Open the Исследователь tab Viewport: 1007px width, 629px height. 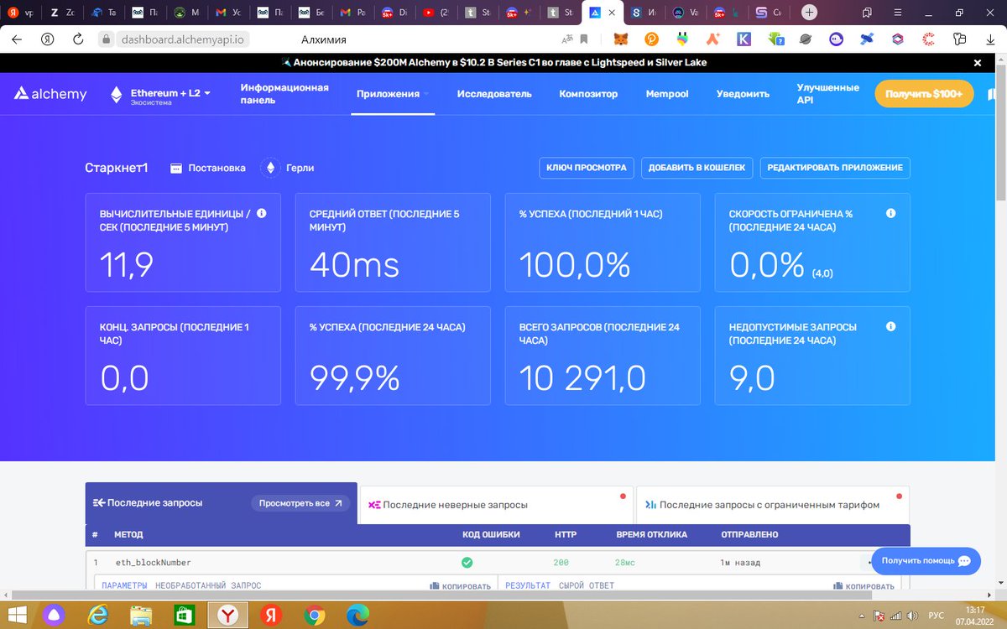pos(494,94)
